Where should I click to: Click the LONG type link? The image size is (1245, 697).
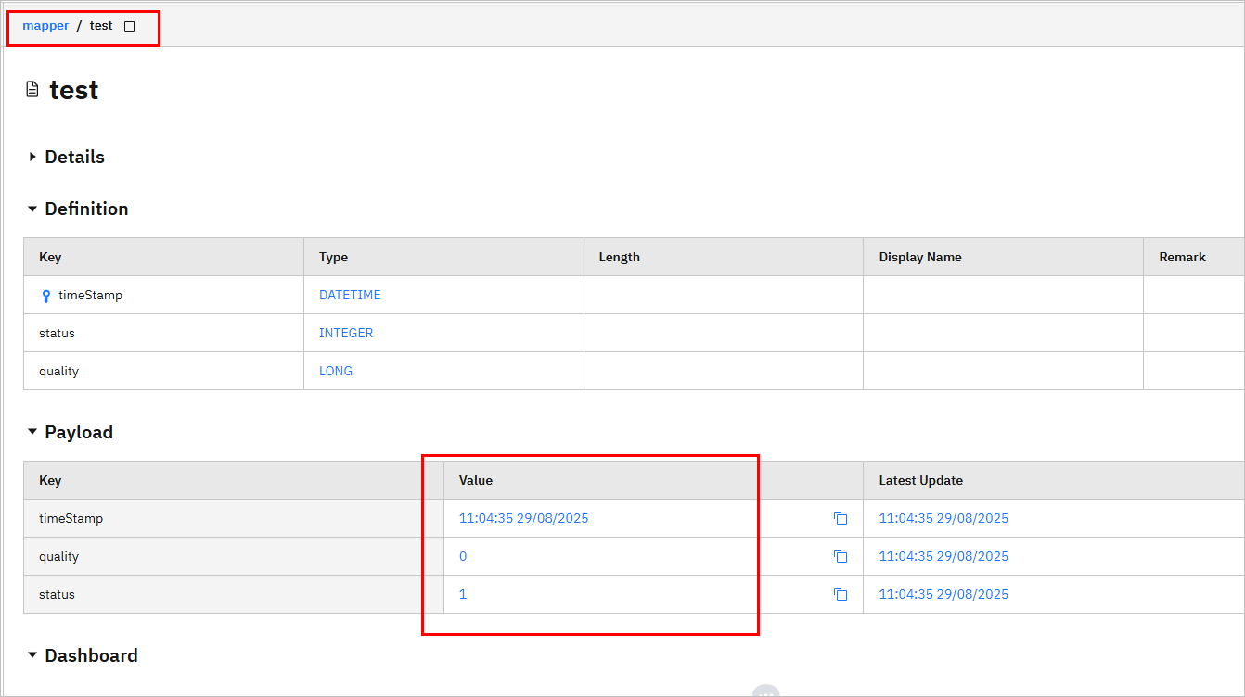[336, 372]
